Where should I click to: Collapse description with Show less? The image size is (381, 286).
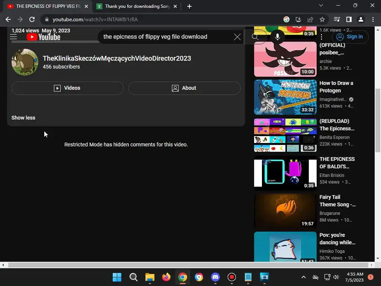23,118
